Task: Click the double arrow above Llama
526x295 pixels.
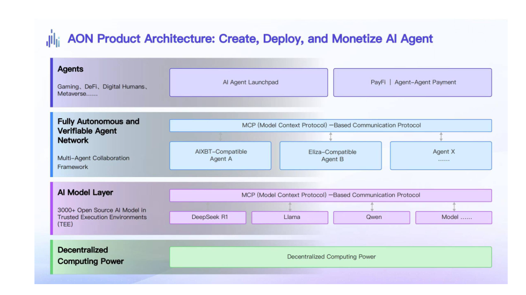Action: click(290, 207)
